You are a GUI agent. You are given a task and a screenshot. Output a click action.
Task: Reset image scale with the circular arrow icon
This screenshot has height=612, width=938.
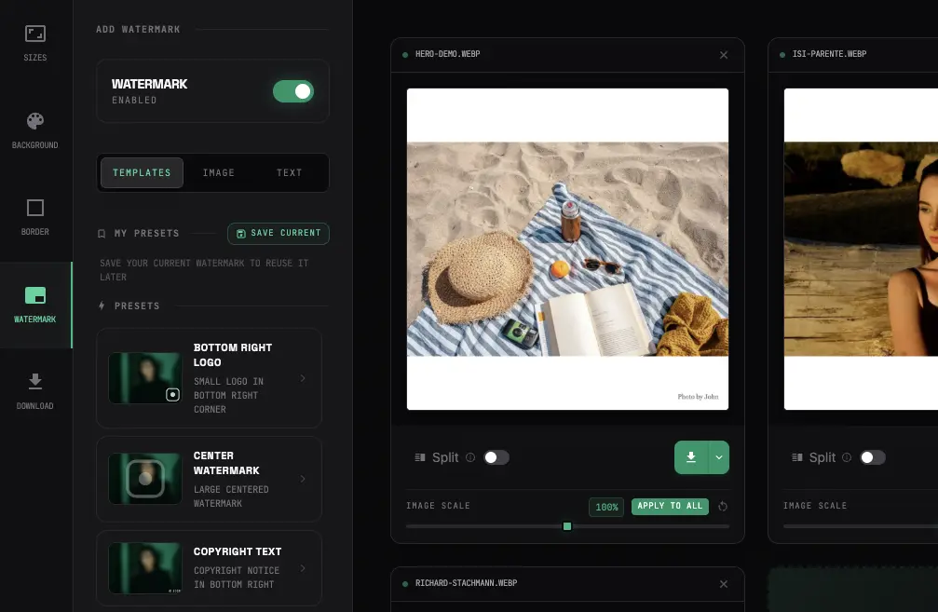(x=723, y=507)
